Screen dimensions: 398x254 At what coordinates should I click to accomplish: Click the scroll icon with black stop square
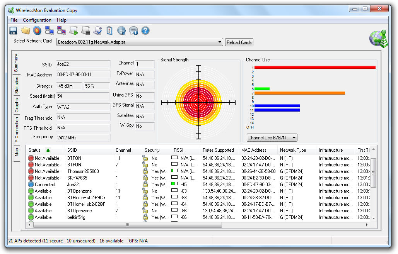[x=85, y=30]
